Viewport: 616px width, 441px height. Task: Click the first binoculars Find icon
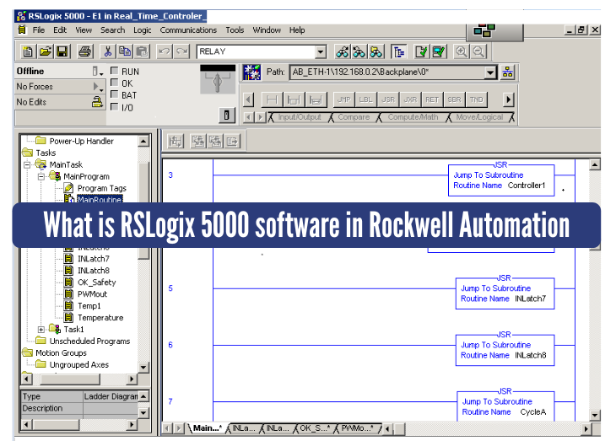[343, 51]
